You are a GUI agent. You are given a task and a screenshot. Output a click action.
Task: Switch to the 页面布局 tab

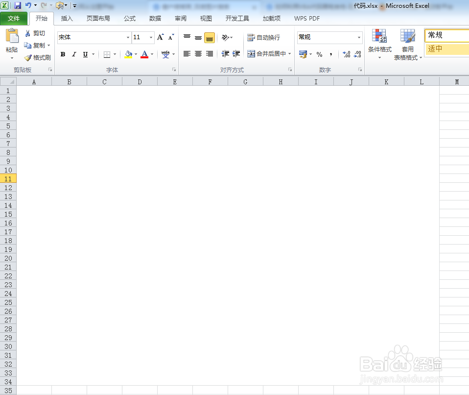point(98,19)
